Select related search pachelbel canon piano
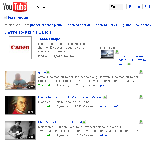This screenshot has width=152, height=141. tap(46, 25)
